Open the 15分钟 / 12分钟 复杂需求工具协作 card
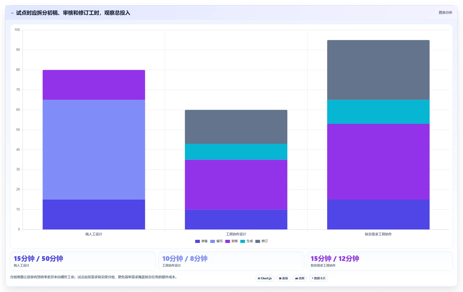Image resolution: width=463 pixels, height=292 pixels. [380, 261]
